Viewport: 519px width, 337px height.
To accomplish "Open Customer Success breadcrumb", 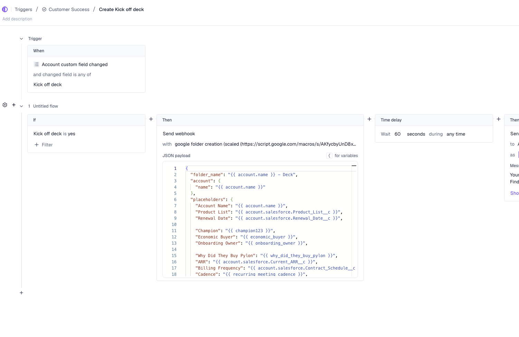I will pos(69,9).
